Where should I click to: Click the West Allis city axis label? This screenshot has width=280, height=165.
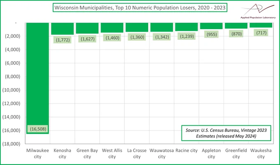pos(112,154)
